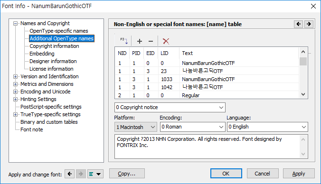
Task: Expand the Hinting Settings node
Action: [15, 100]
